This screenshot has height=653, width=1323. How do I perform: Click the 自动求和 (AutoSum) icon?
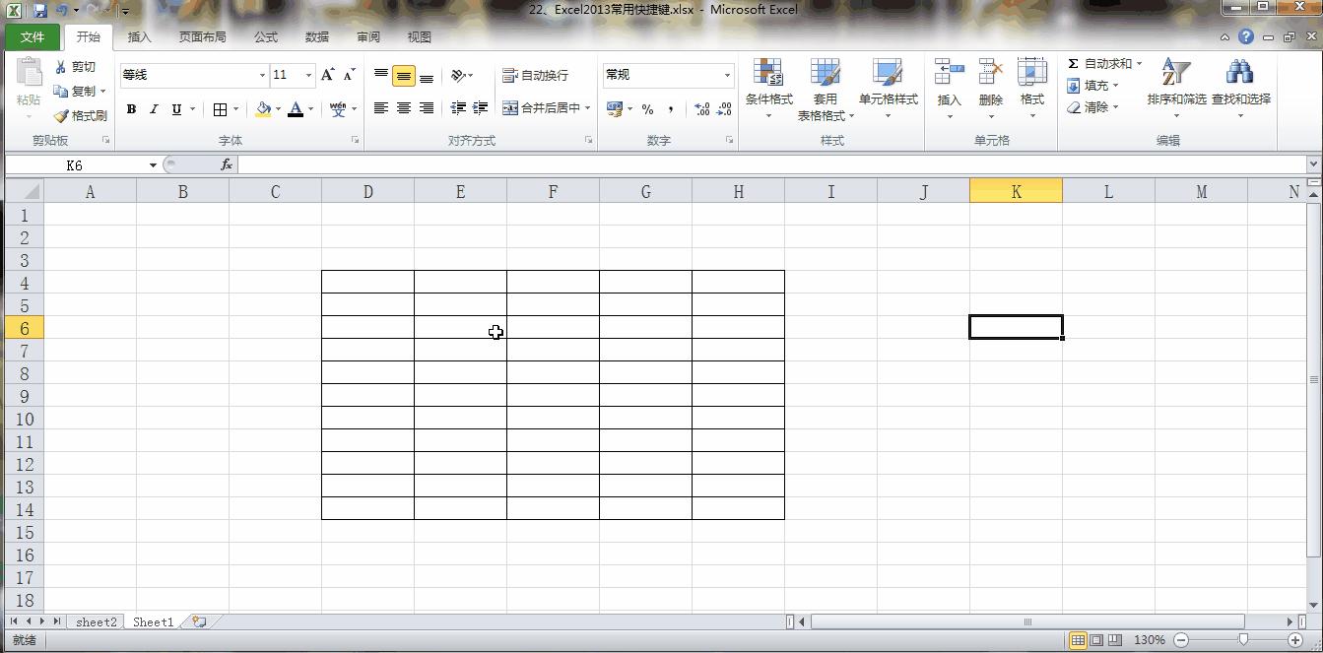point(1076,62)
